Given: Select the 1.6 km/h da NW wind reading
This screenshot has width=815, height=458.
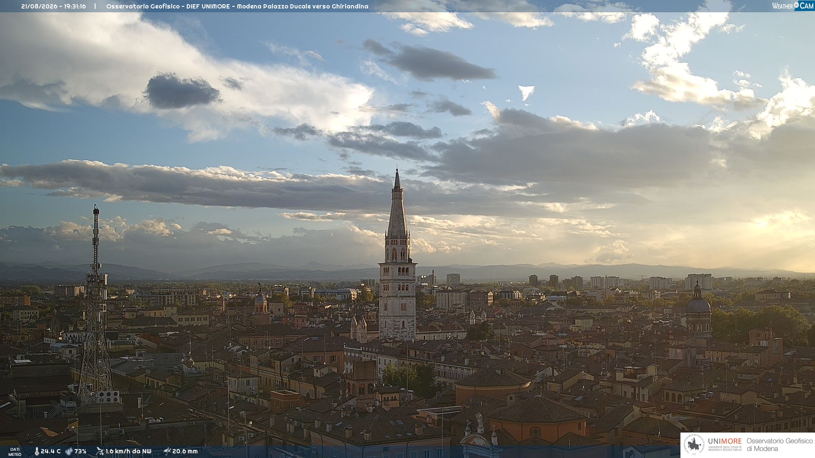Looking at the screenshot, I should [128, 451].
